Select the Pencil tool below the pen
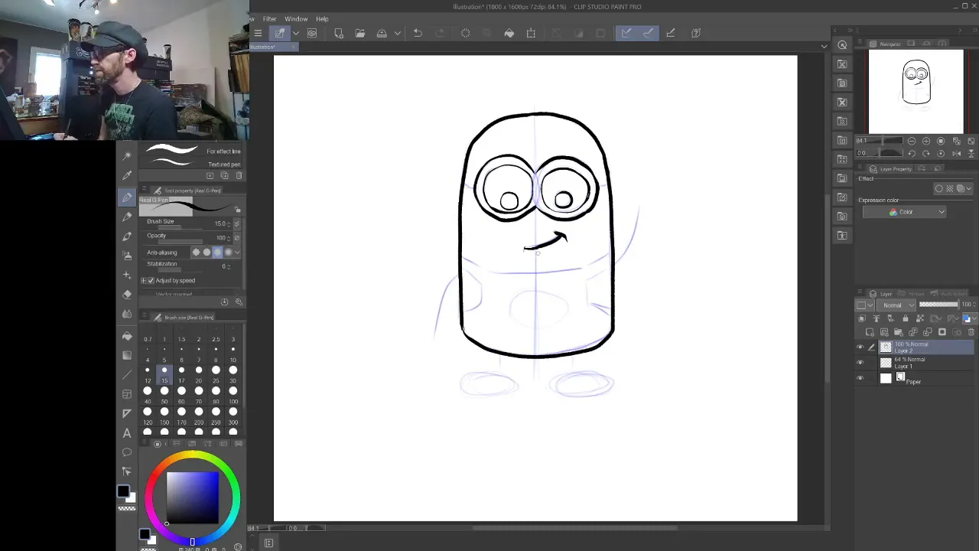The image size is (979, 551). point(127,217)
